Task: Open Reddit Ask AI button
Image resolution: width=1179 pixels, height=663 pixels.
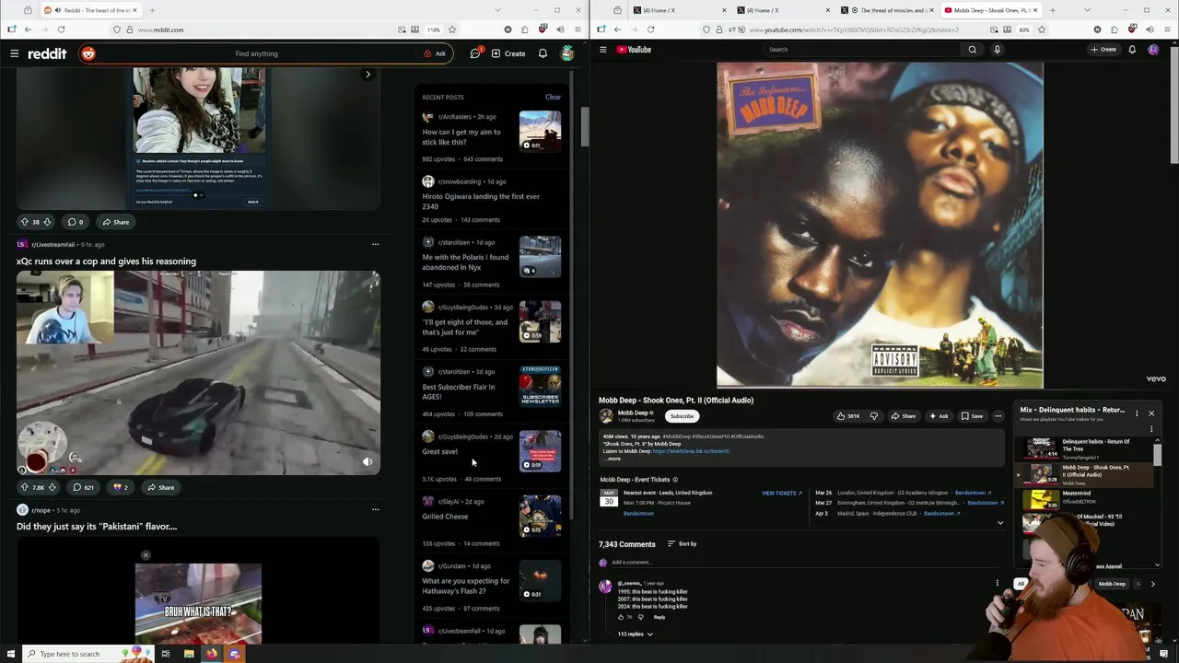Action: coord(435,53)
